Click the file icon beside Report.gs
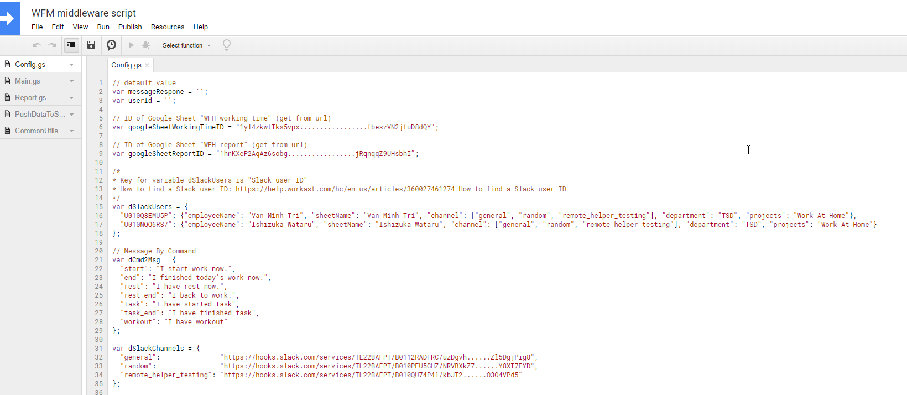Screen dimensions: 907x395 tap(7, 97)
